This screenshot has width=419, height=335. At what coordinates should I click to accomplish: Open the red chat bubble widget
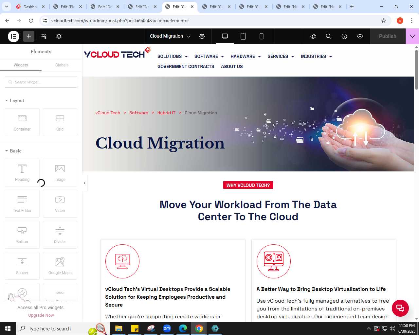pos(400,308)
